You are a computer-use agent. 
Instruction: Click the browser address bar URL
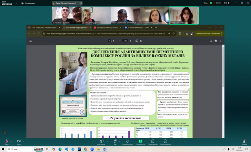106,34
